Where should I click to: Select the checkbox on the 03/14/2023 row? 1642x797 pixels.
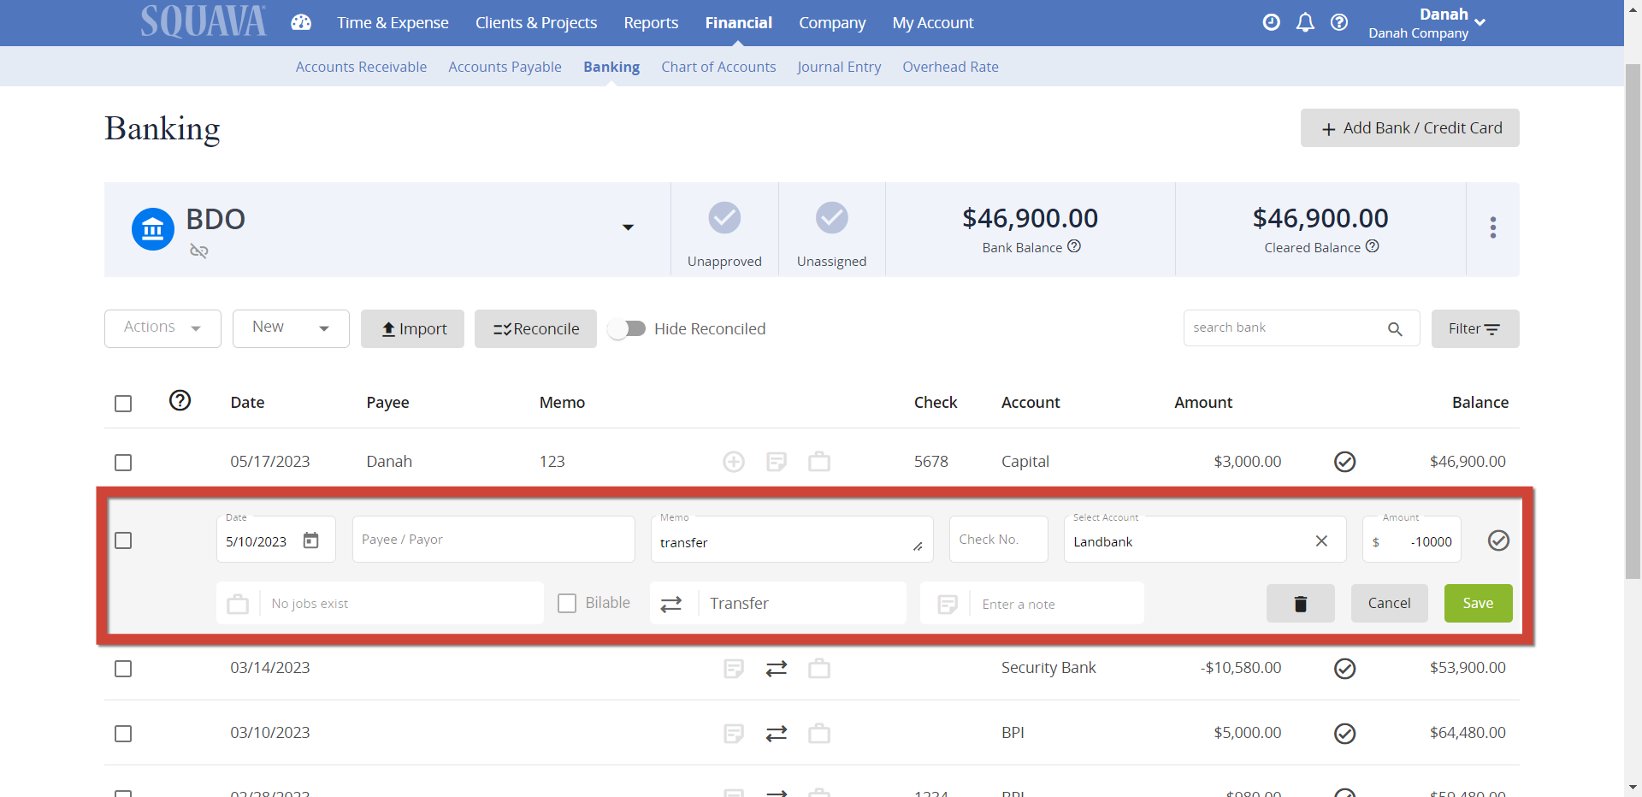(123, 669)
